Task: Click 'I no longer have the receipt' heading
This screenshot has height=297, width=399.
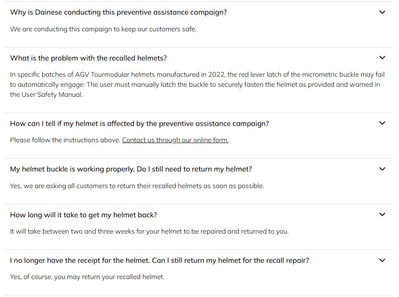Action: click(x=159, y=260)
